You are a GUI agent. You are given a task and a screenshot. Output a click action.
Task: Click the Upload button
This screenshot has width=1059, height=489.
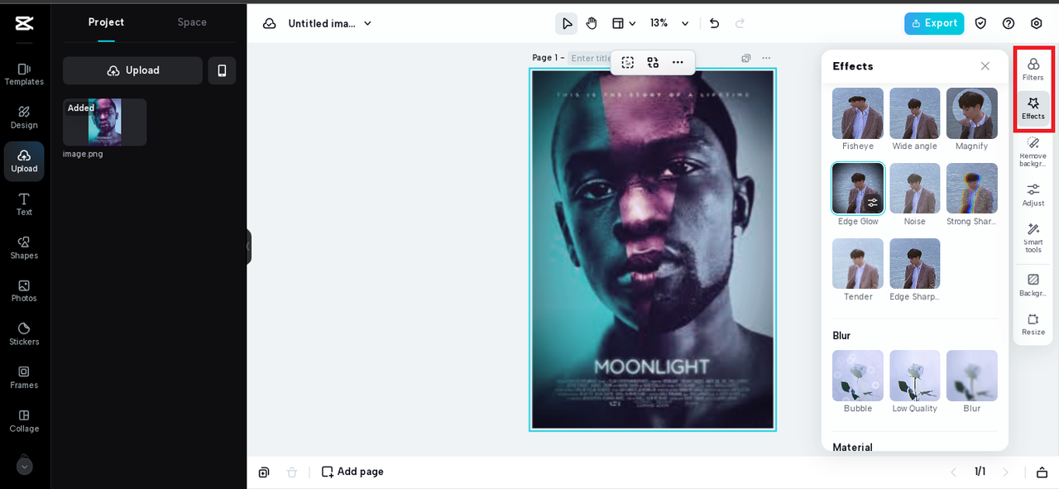click(x=132, y=70)
